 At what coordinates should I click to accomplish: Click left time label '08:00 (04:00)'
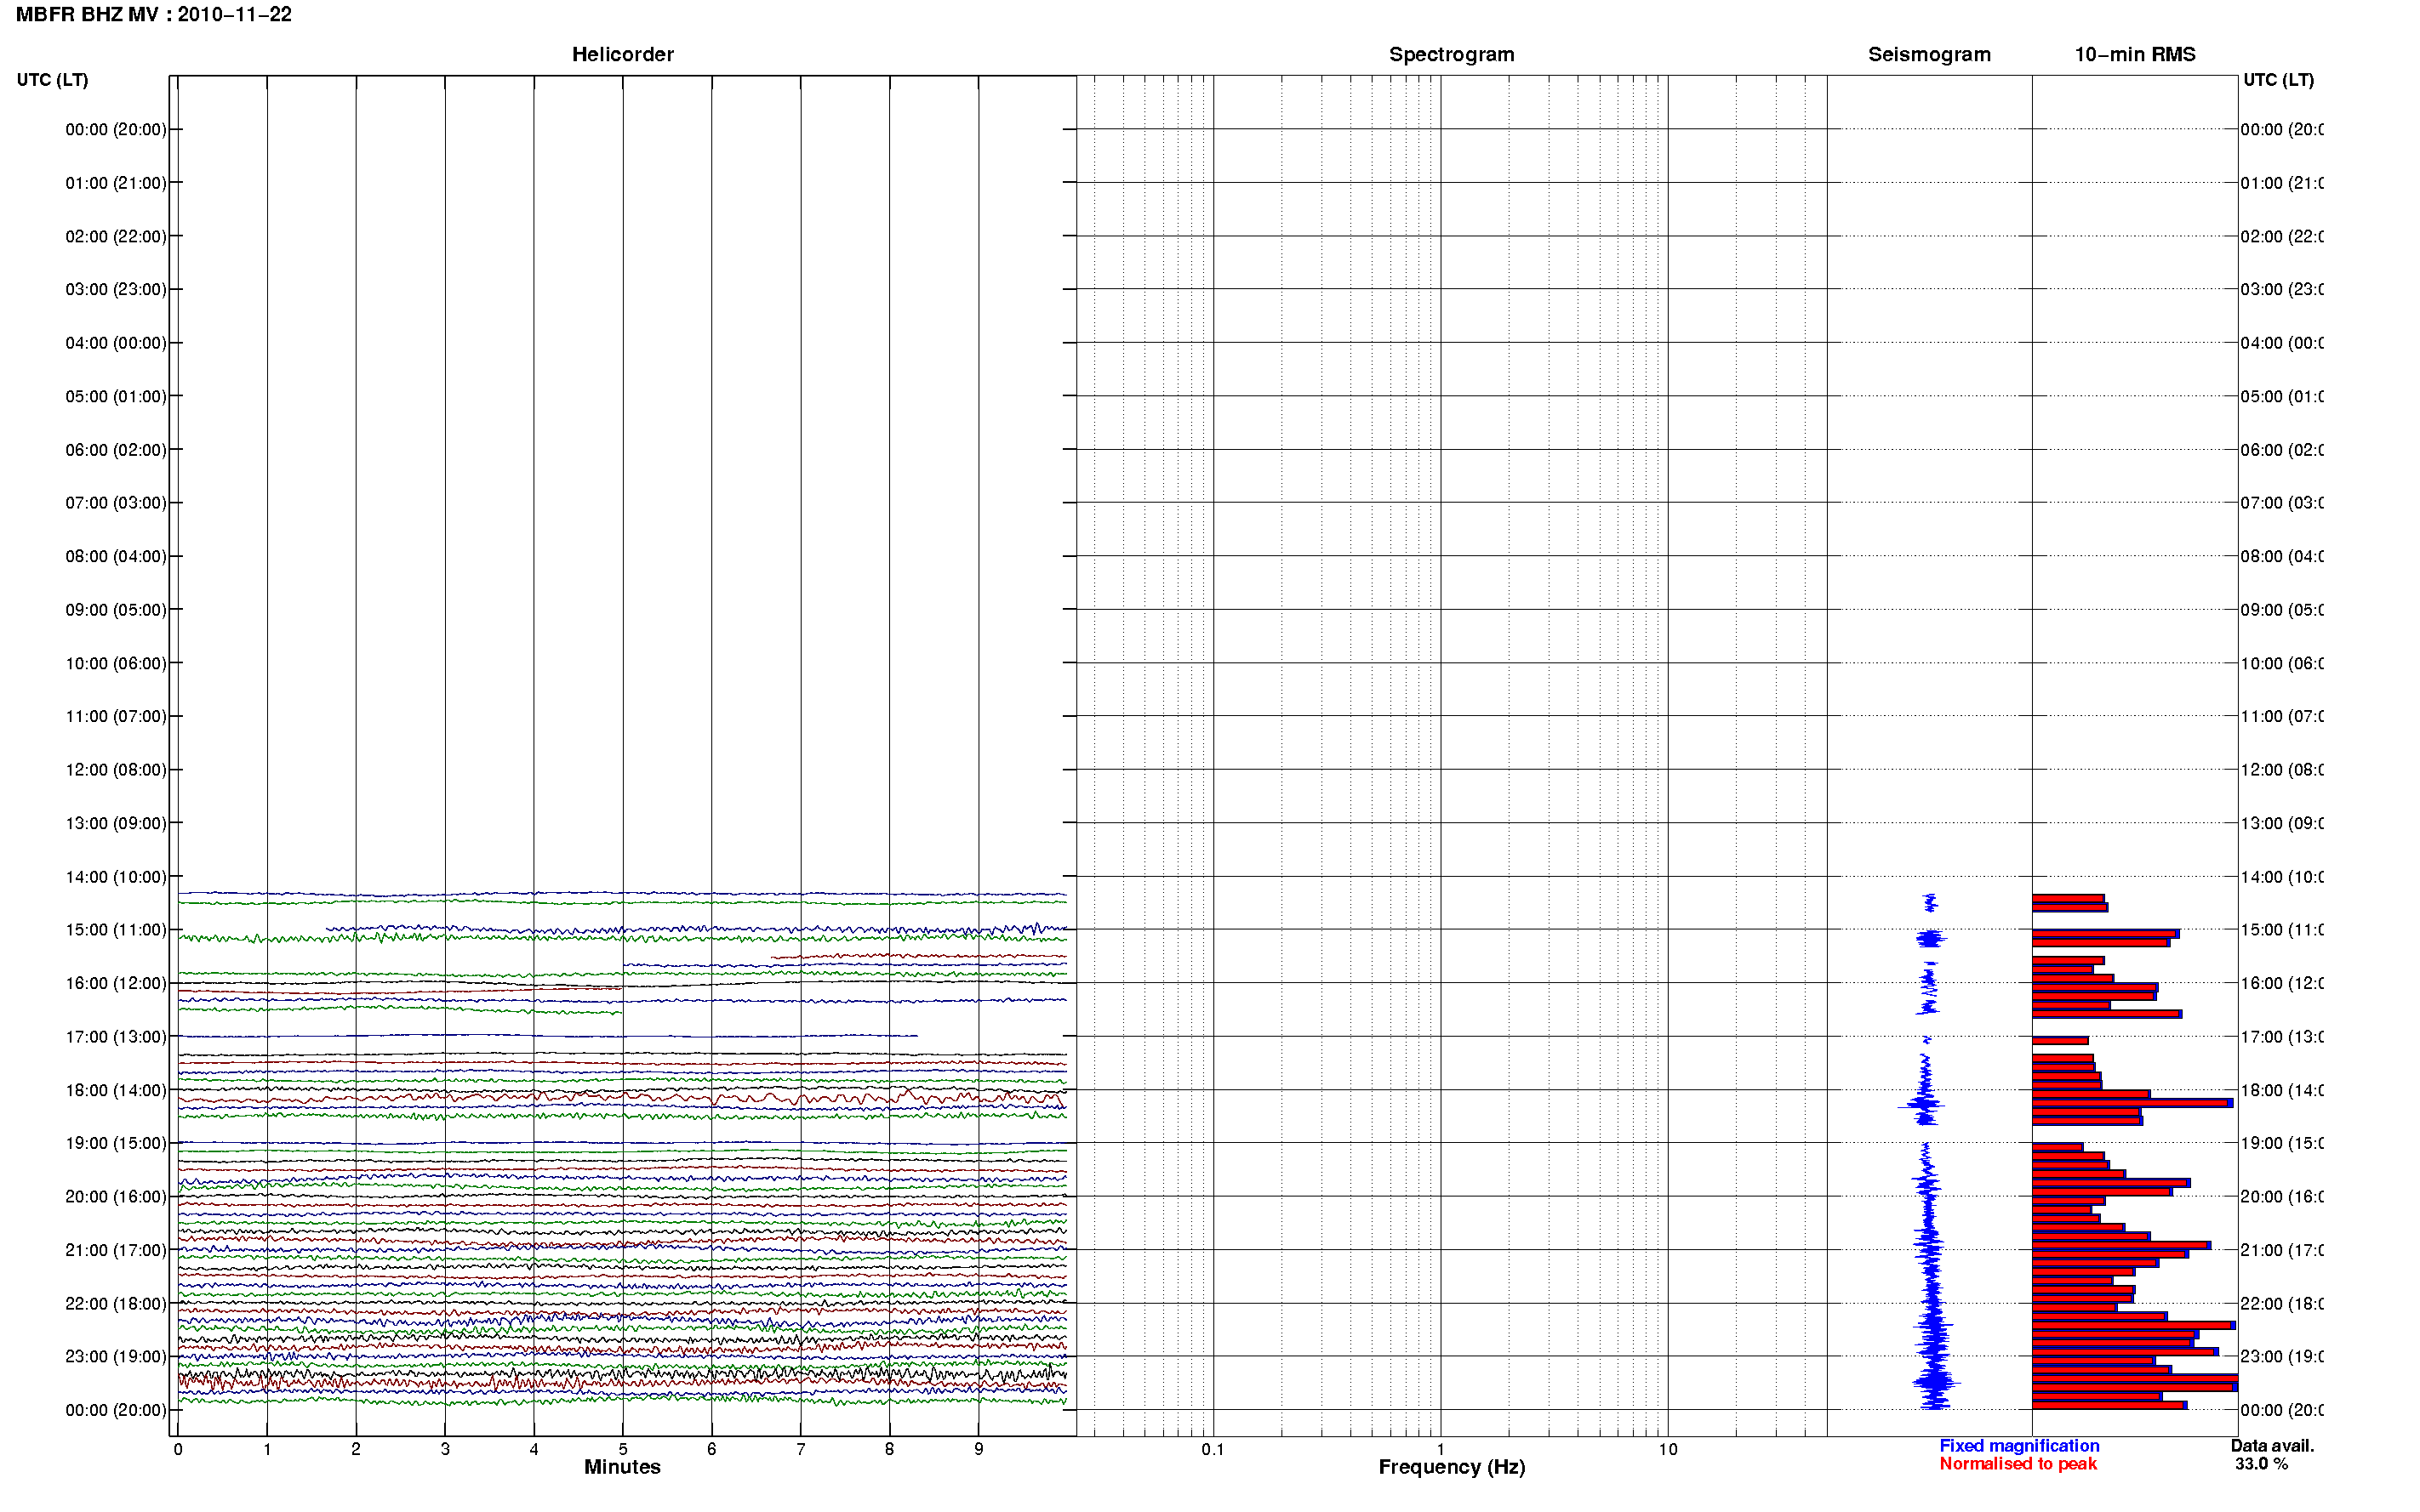(116, 556)
